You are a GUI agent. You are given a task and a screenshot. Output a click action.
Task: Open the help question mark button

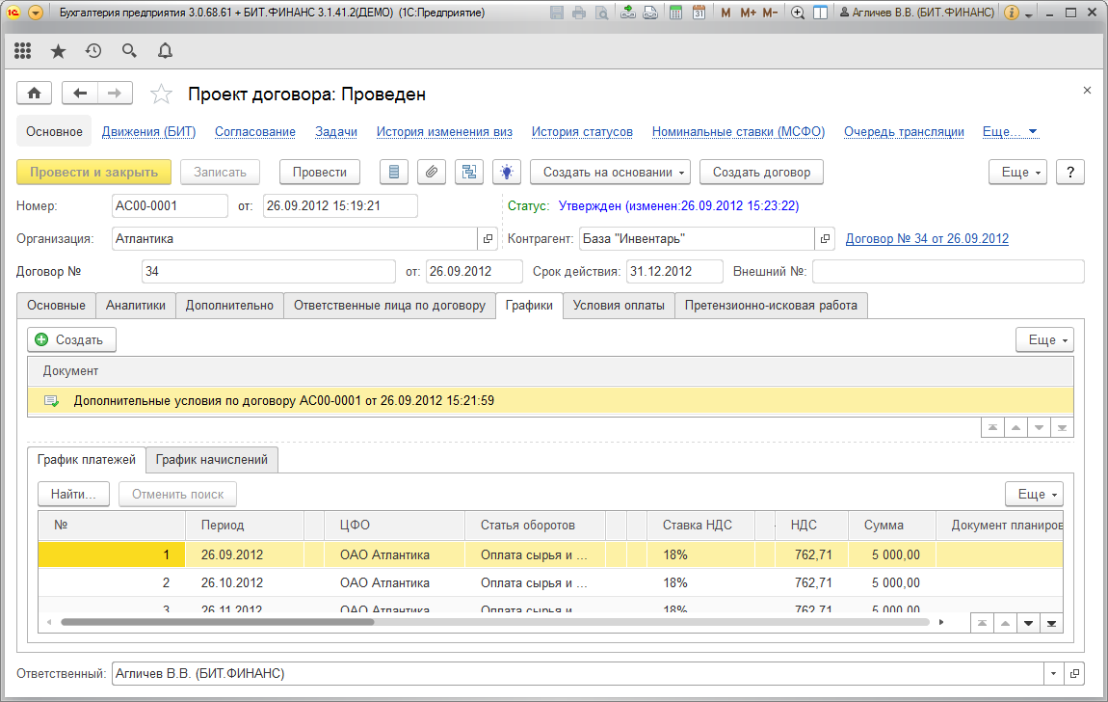1069,172
